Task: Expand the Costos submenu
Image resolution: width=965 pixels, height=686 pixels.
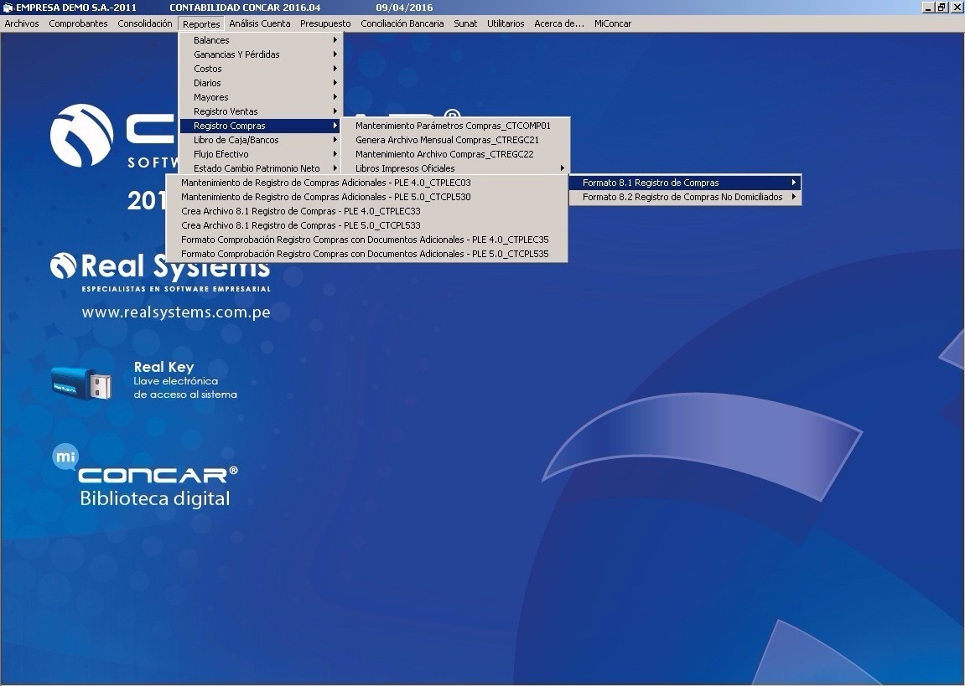Action: (261, 69)
